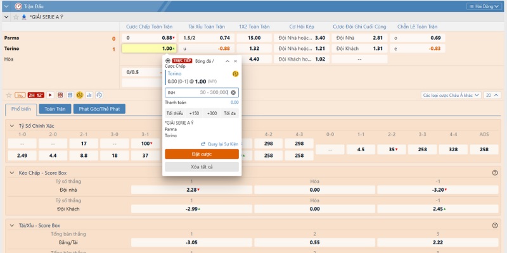Viewport: 507px width, 253px height.
Task: Clear the stake amount with the X icon
Action: (233, 92)
